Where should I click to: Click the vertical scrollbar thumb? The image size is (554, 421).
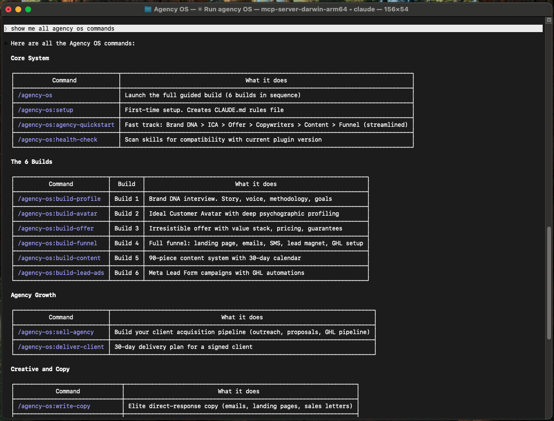[x=548, y=281]
